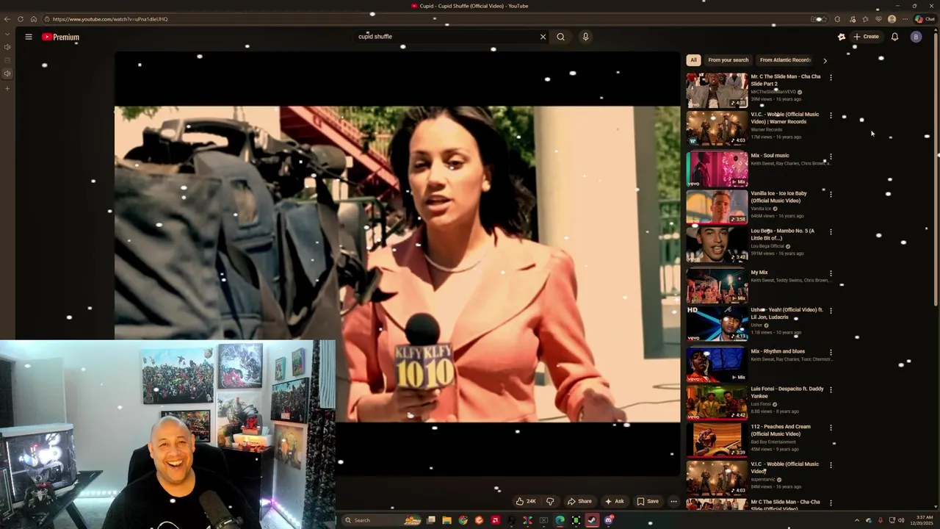Open '112 - Peaches And Cream' title
The height and width of the screenshot is (529, 940).
781,431
